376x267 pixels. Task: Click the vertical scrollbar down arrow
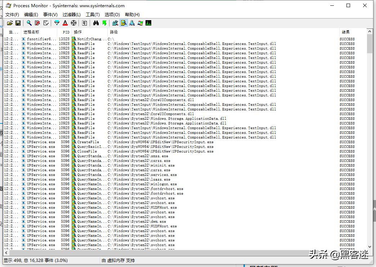[369, 246]
